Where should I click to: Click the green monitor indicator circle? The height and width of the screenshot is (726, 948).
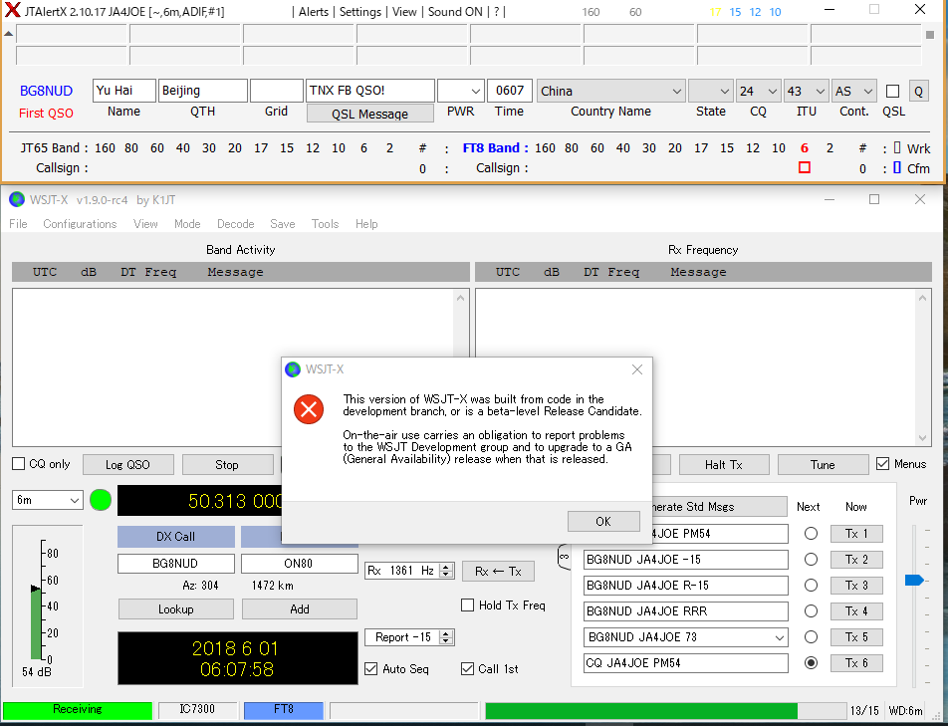(x=101, y=500)
